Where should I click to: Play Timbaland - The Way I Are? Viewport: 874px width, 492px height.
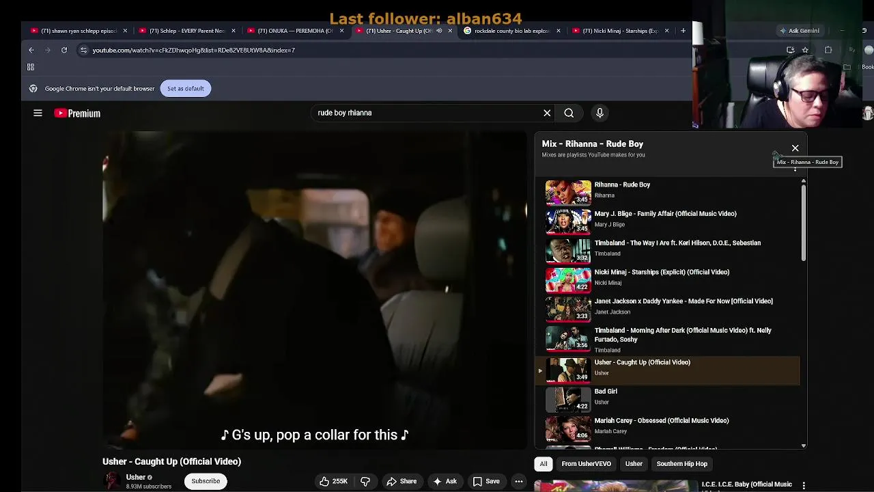tap(669, 249)
